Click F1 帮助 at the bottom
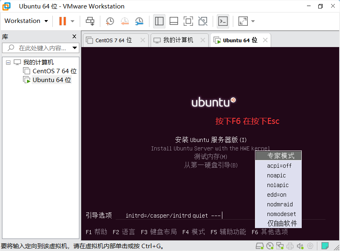 pyautogui.click(x=97, y=232)
